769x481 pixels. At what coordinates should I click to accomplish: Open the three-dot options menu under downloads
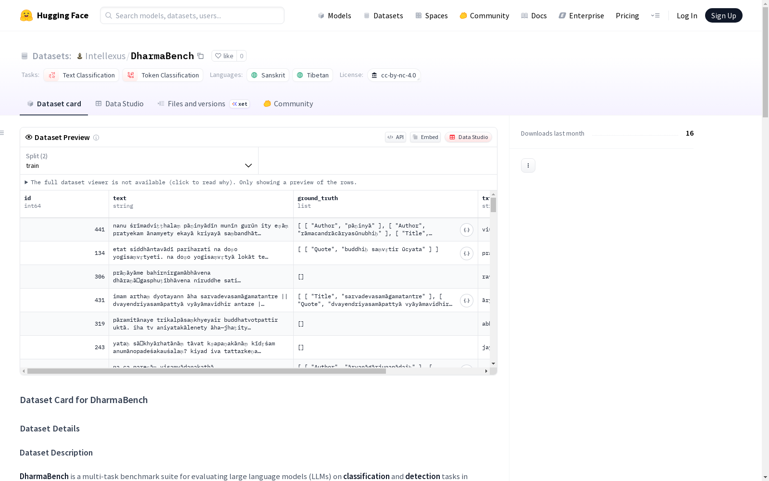[528, 165]
